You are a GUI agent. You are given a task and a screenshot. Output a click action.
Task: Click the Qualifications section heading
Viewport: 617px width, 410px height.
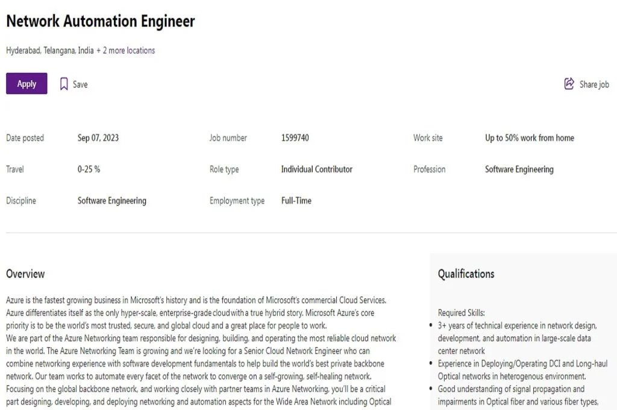coord(466,274)
